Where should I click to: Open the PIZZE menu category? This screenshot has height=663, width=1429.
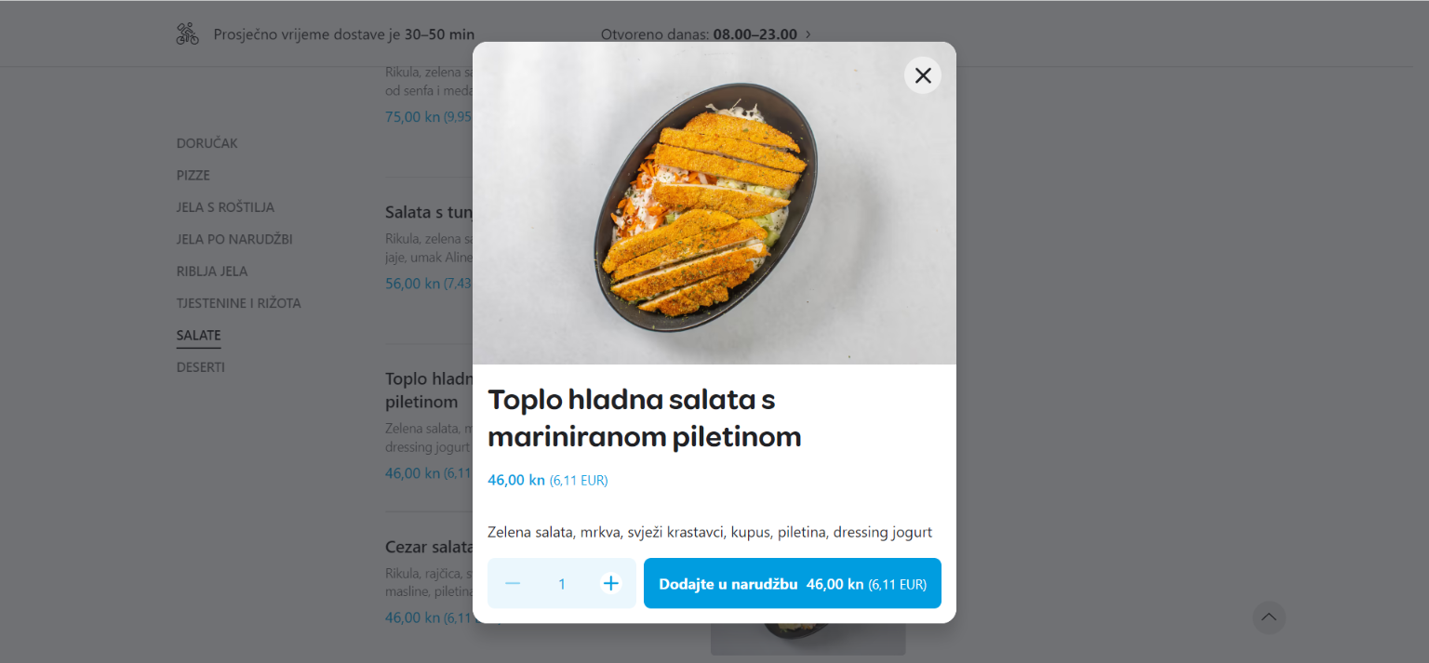(x=194, y=175)
